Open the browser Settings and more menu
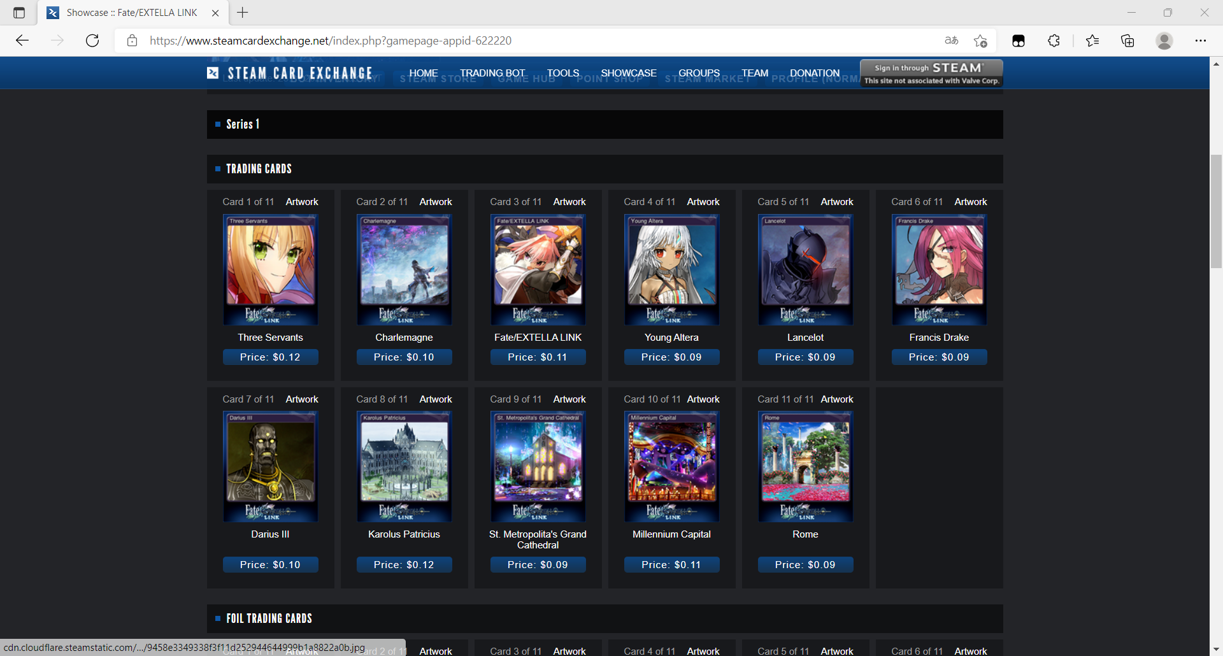Viewport: 1223px width, 656px height. (1201, 41)
